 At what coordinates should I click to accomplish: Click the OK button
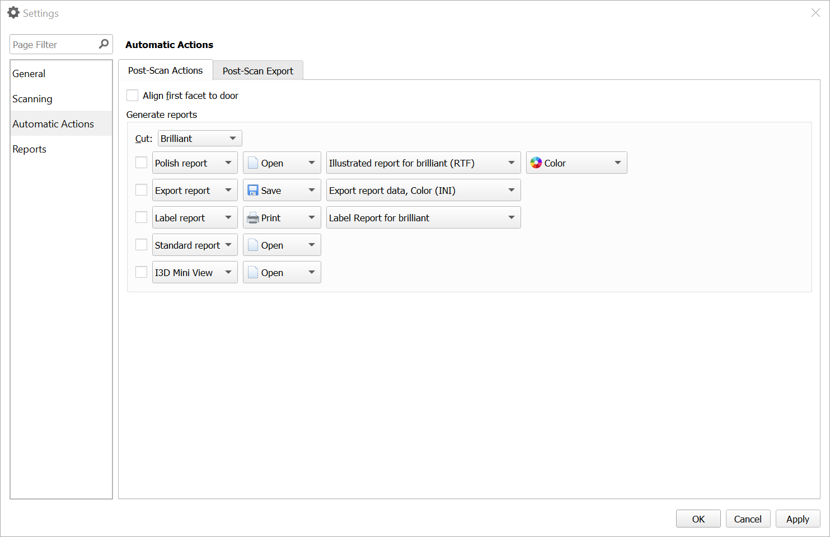[698, 519]
